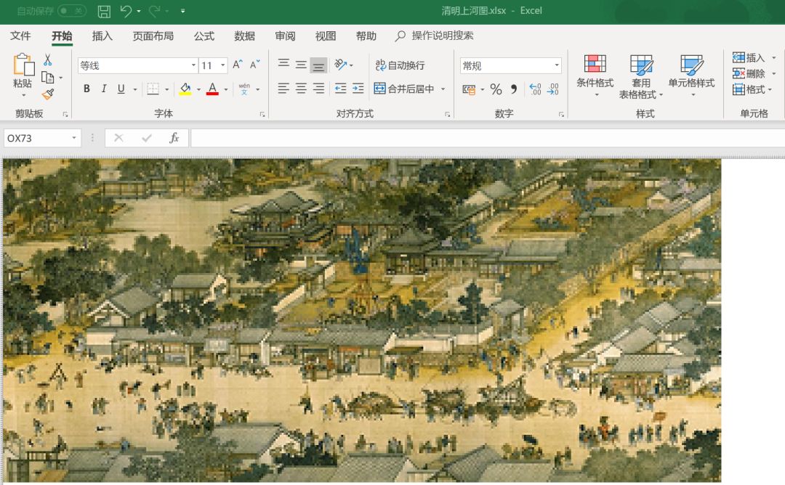Viewport: 785px width, 485px height.
Task: Toggle top vertical alignment
Action: tap(283, 65)
